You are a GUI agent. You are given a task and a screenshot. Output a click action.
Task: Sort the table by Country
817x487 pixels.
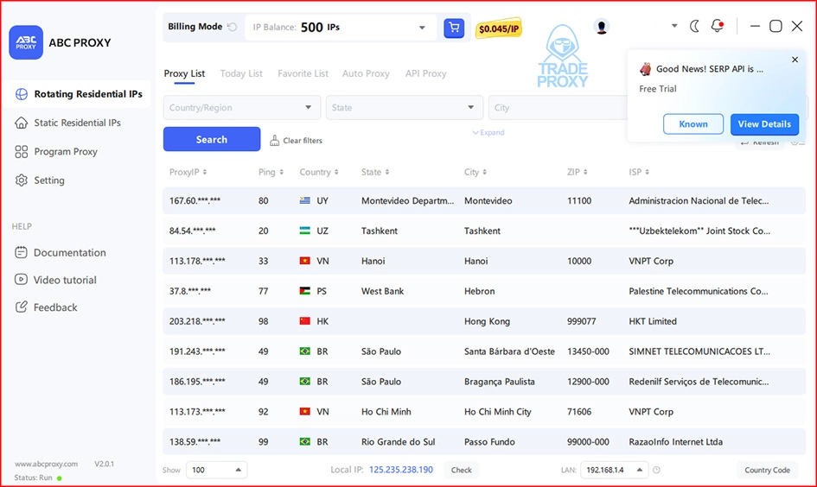click(x=319, y=172)
